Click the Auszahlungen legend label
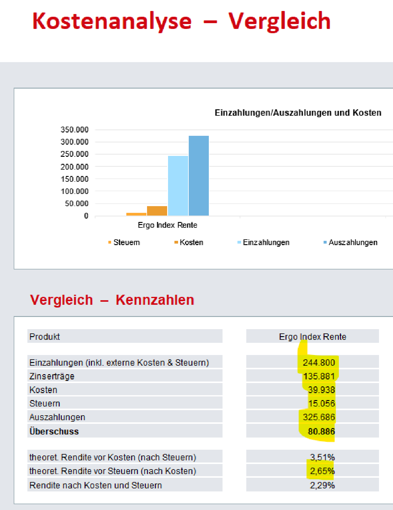This screenshot has width=393, height=510. pos(353,242)
